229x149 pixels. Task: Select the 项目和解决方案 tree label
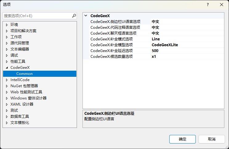pos(23,31)
